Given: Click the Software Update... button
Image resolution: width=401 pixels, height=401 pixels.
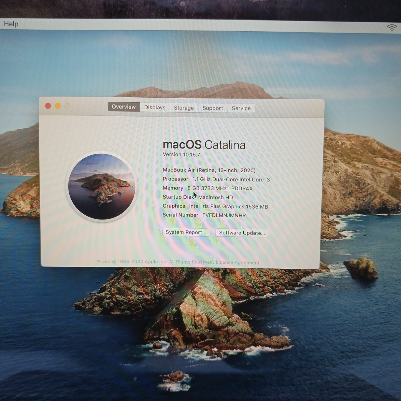Looking at the screenshot, I should (242, 233).
